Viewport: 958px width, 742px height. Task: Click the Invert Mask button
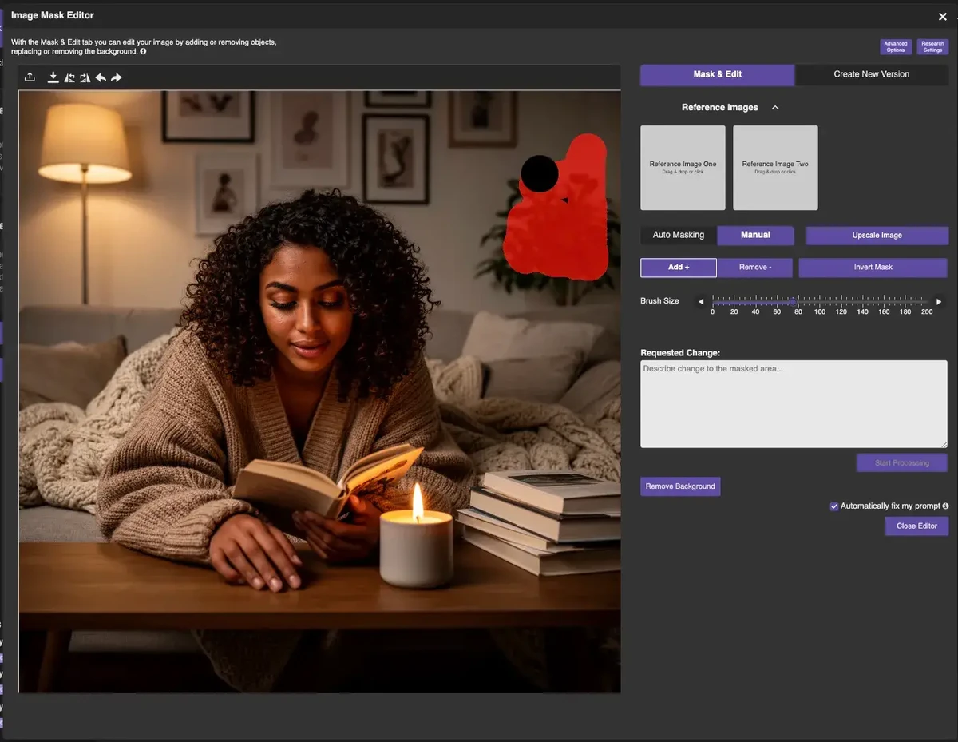[873, 267]
